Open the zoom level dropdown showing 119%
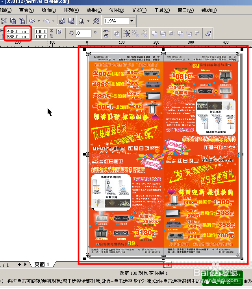 [132, 21]
